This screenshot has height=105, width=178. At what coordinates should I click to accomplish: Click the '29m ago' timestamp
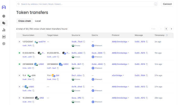tap(158, 98)
